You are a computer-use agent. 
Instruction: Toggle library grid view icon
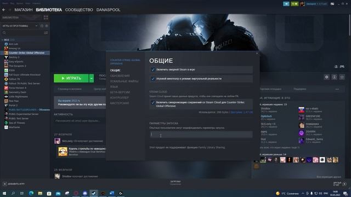point(46,18)
